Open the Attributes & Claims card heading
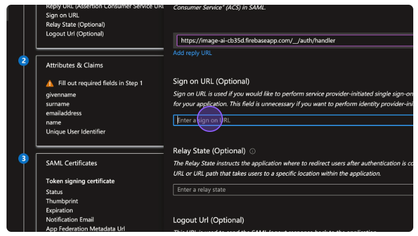The width and height of the screenshot is (418, 236). [74, 65]
